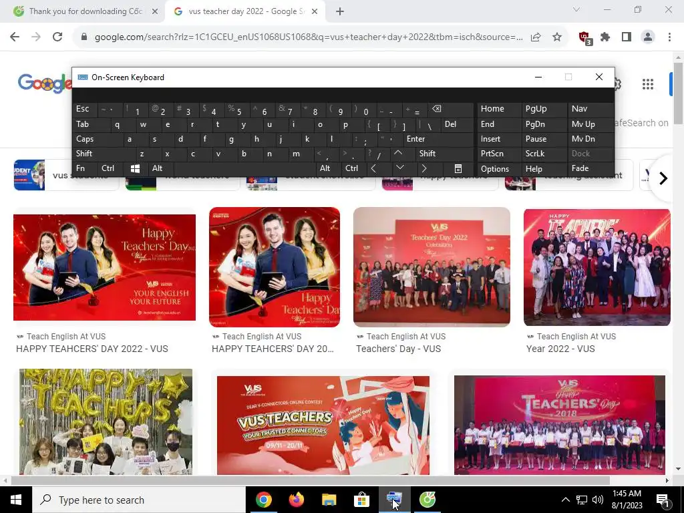Screen dimensions: 684x513
Task: Open the Windows Start button
Action: 16,500
